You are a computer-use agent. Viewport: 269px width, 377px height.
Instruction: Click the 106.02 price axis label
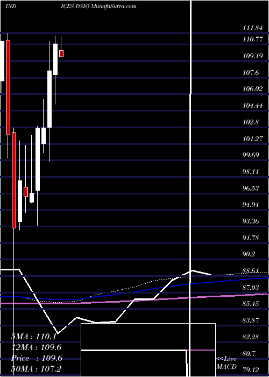(x=253, y=89)
